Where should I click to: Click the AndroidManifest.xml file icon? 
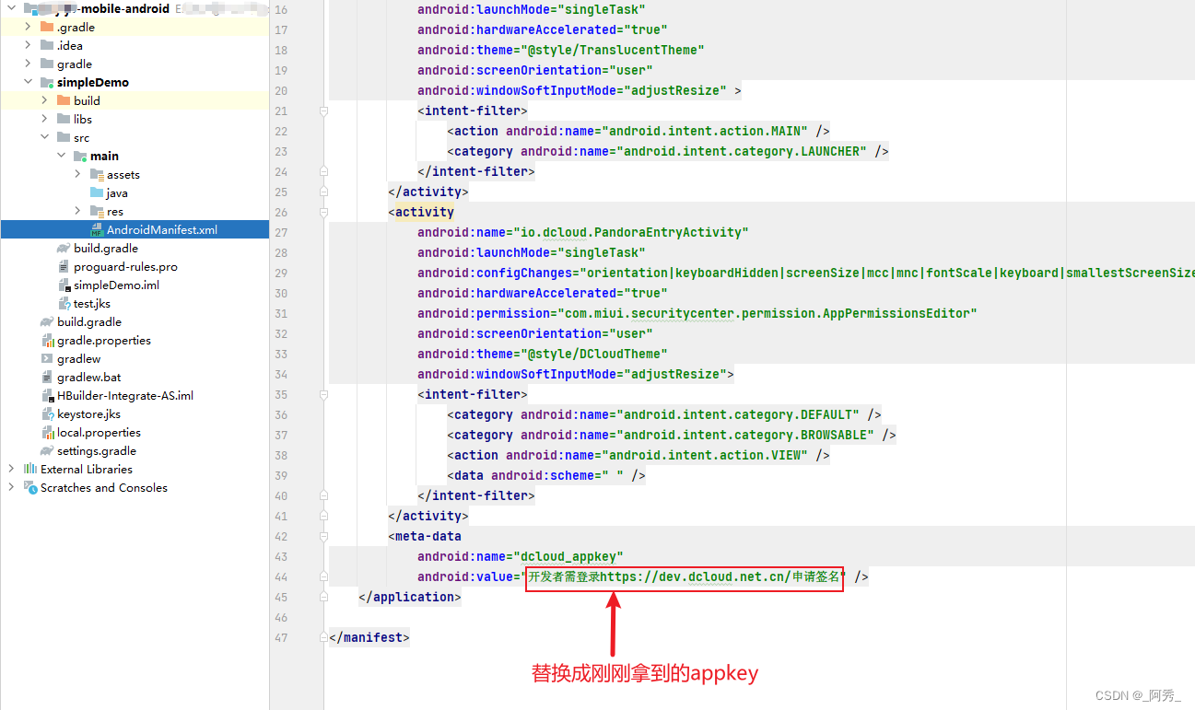coord(97,229)
